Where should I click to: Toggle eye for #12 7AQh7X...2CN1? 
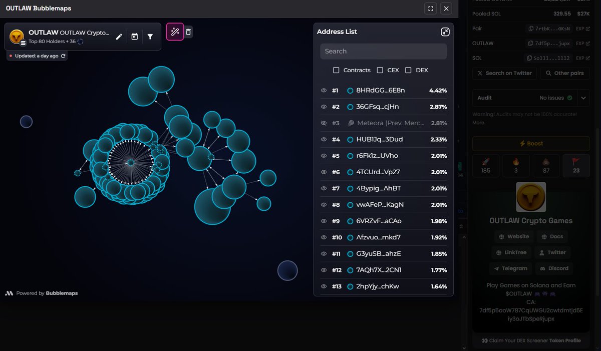click(324, 270)
